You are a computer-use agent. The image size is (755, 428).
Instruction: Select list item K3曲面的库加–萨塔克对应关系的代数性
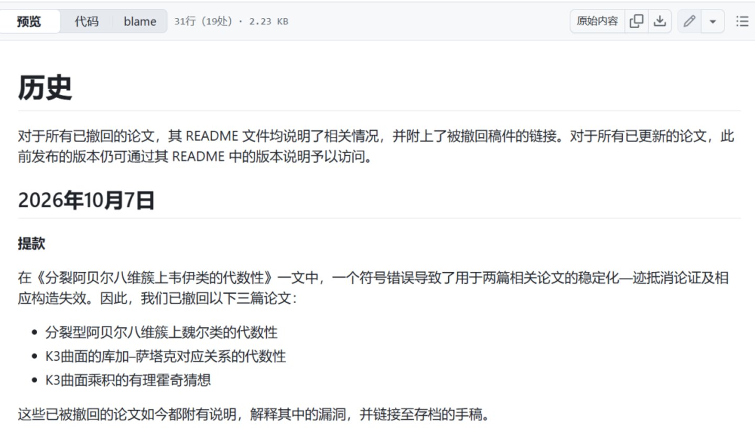click(x=166, y=356)
